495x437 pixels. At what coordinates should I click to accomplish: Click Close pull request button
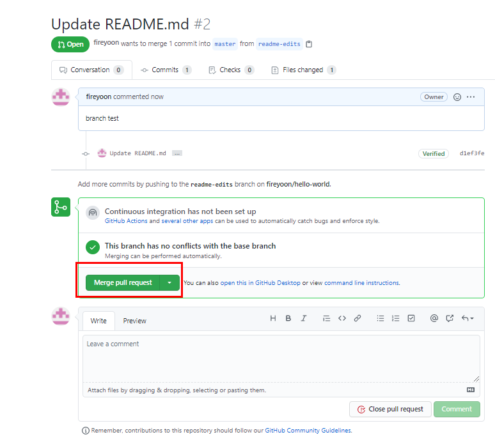[390, 409]
